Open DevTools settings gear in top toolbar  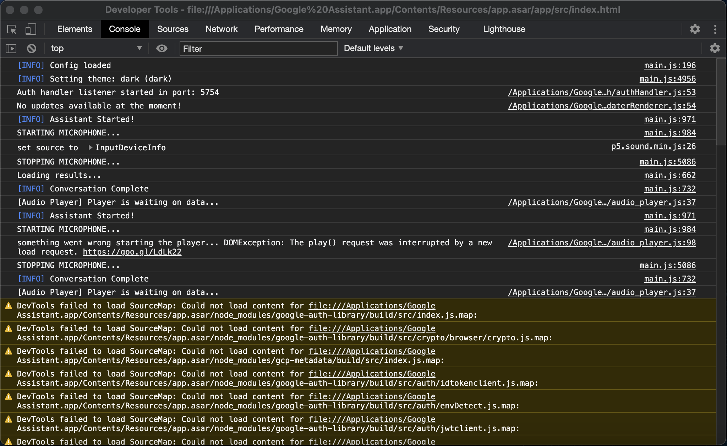695,29
